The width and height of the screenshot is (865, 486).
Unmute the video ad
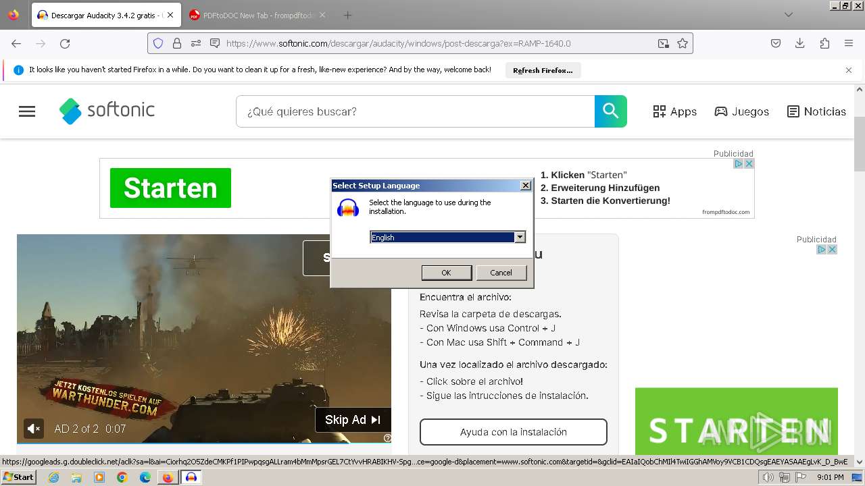tap(34, 428)
